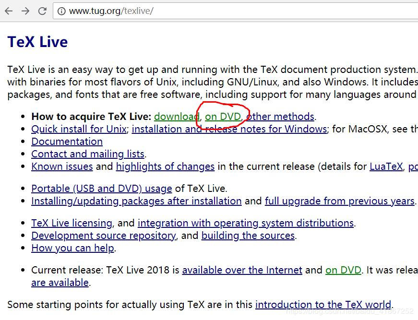Open the circled 'on DVD' link
418x320 pixels.
(223, 117)
